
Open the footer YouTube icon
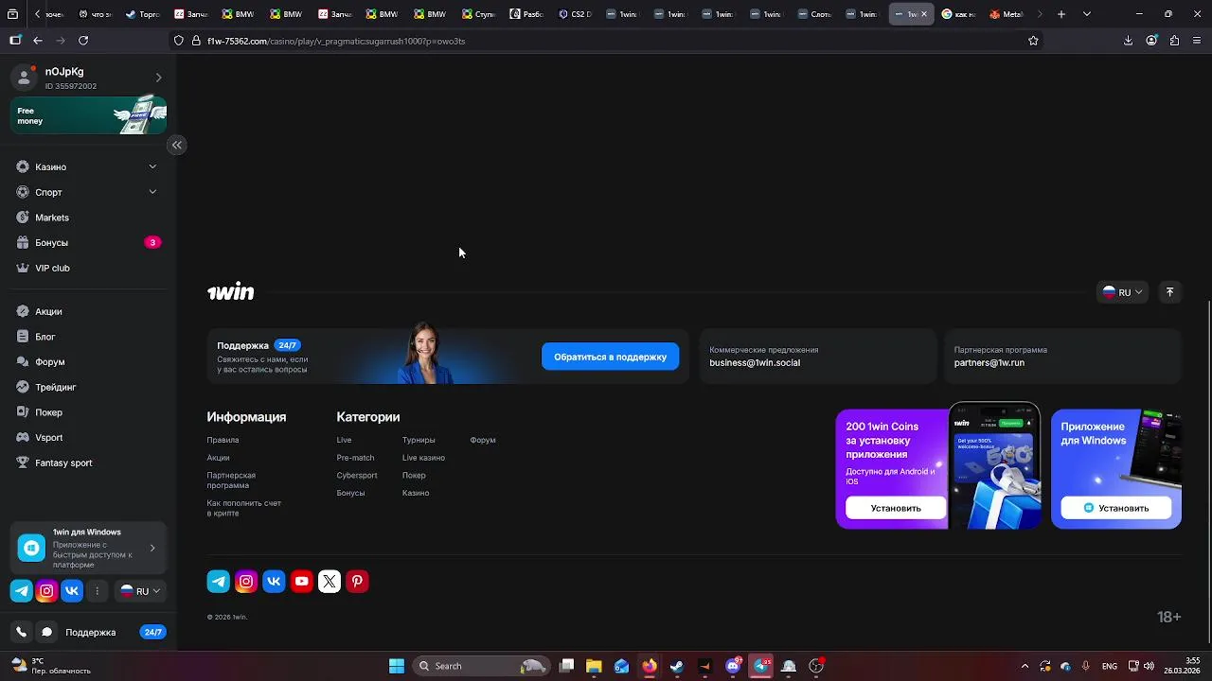pos(301,582)
